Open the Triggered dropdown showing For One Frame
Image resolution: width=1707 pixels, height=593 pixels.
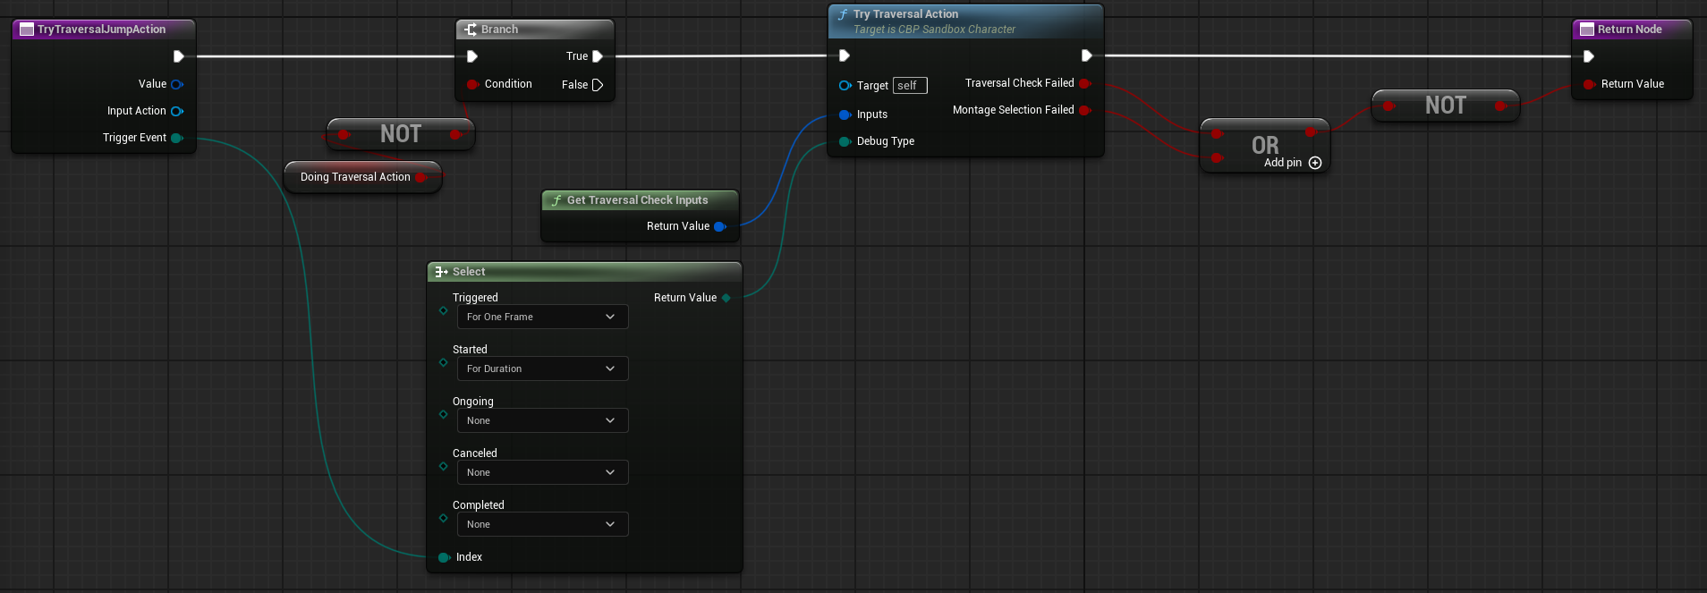point(542,317)
